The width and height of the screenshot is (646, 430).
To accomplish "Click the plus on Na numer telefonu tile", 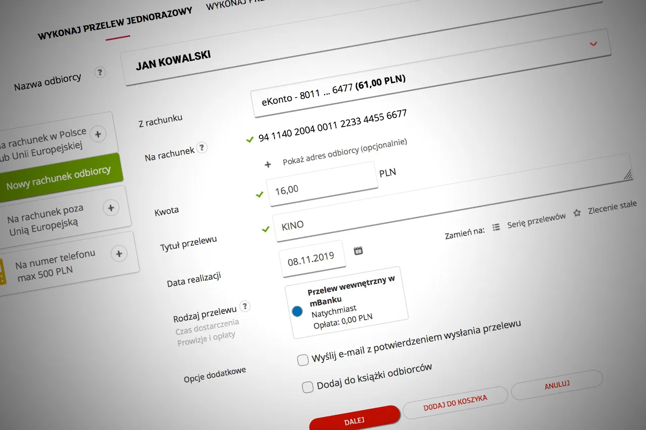I will tap(119, 254).
